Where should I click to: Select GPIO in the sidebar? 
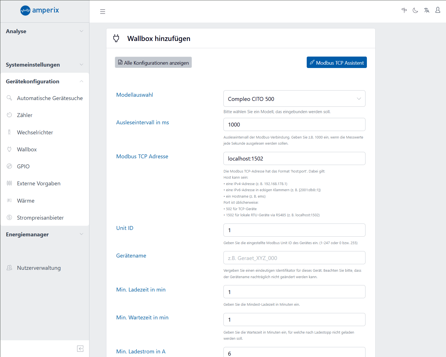tap(23, 166)
